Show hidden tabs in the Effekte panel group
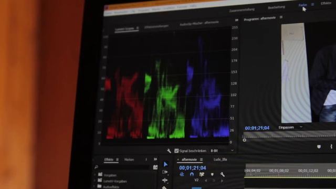 pos(155,159)
